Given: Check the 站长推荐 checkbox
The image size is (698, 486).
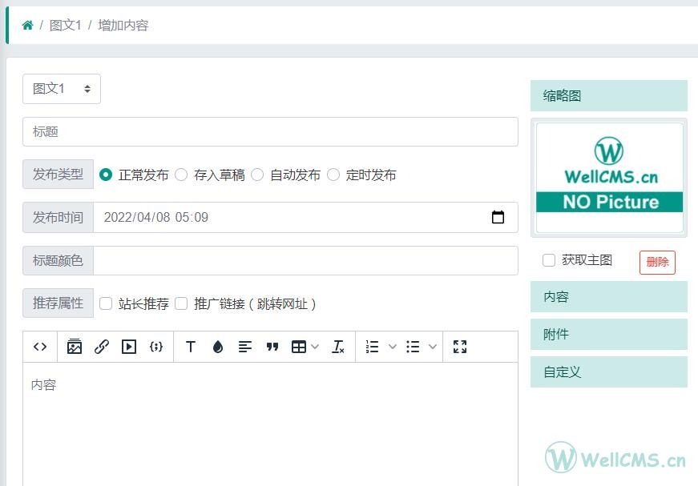Looking at the screenshot, I should pos(106,303).
